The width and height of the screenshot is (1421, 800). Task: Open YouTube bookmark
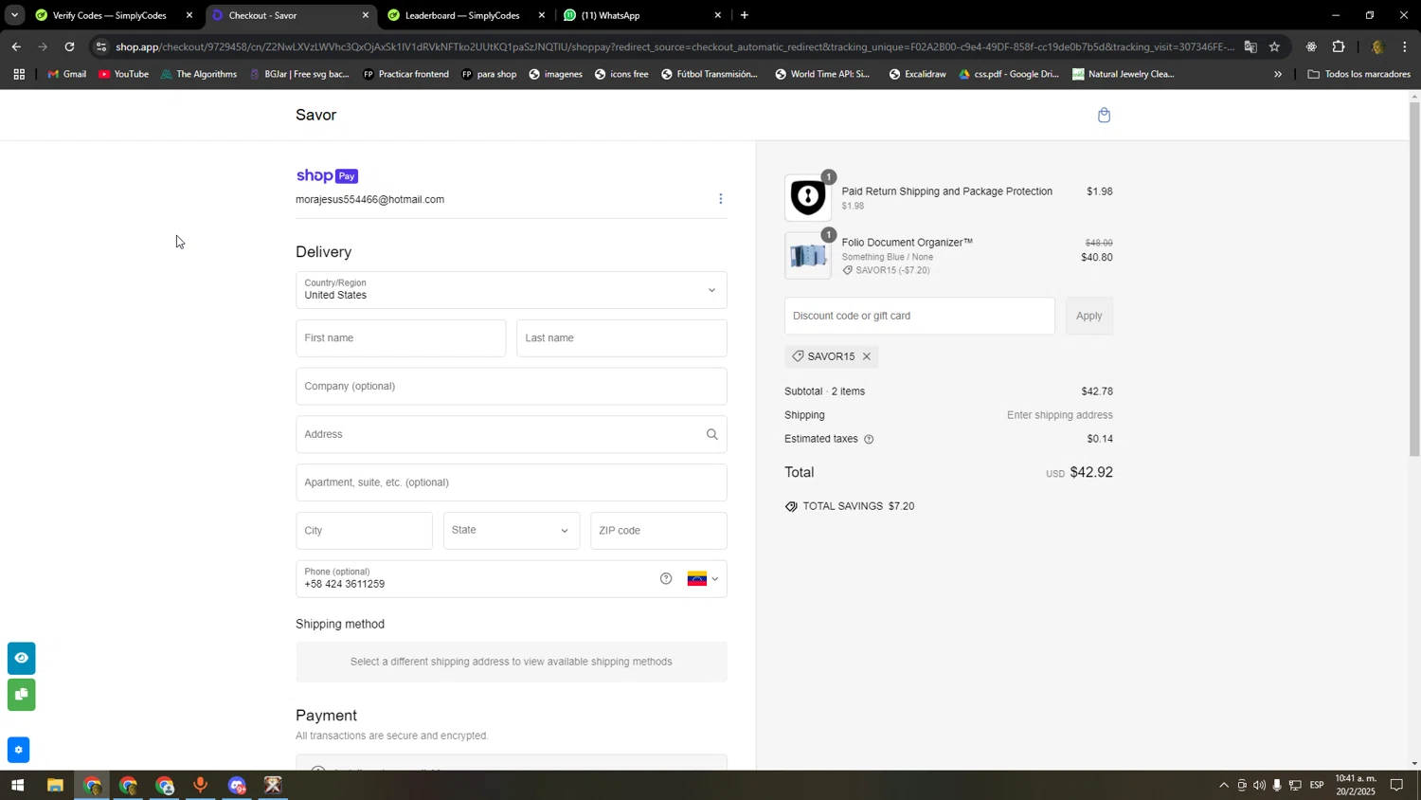[123, 74]
